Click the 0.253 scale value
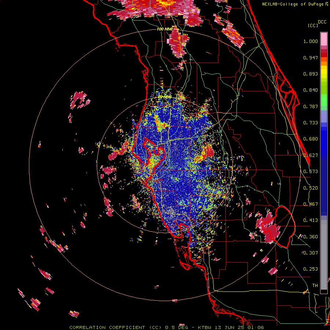 click(311, 269)
